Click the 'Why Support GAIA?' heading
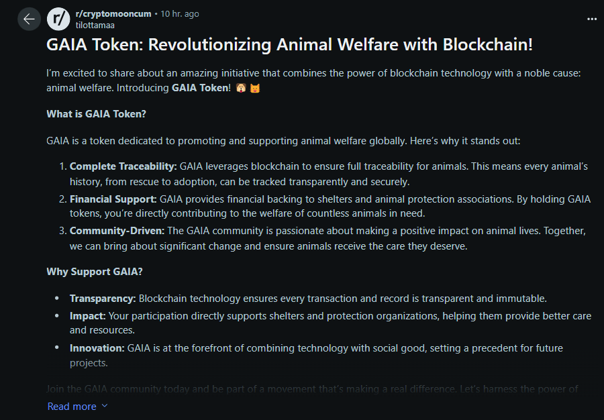Viewport: 604px width, 420px height. (x=95, y=272)
